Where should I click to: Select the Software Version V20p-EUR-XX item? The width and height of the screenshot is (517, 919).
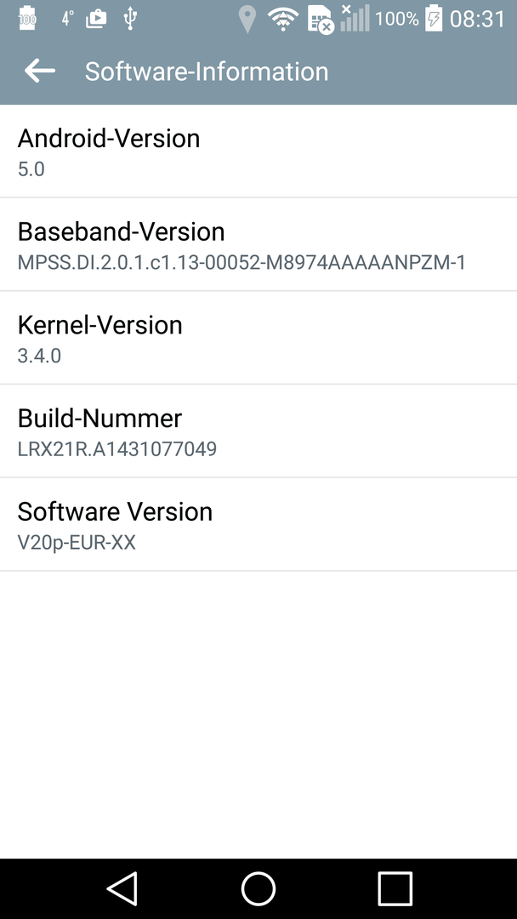click(258, 524)
